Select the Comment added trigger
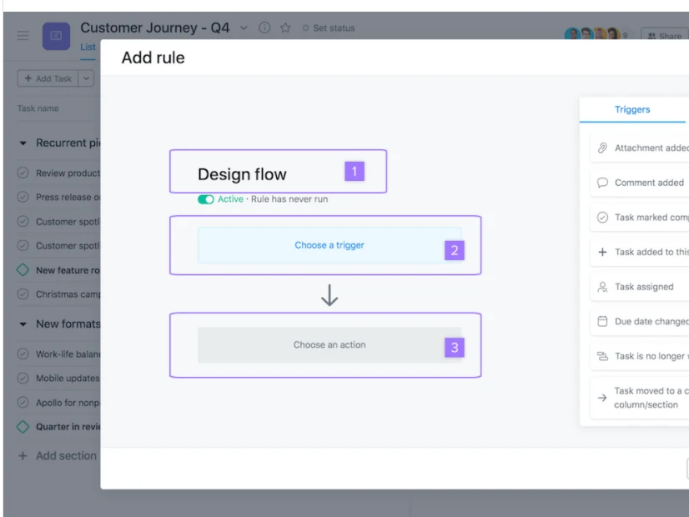Viewport: 689px width, 517px height. point(639,183)
